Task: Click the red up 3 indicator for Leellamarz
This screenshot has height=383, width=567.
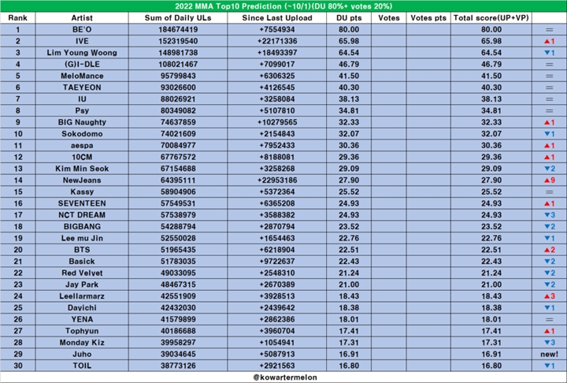Action: click(x=550, y=296)
